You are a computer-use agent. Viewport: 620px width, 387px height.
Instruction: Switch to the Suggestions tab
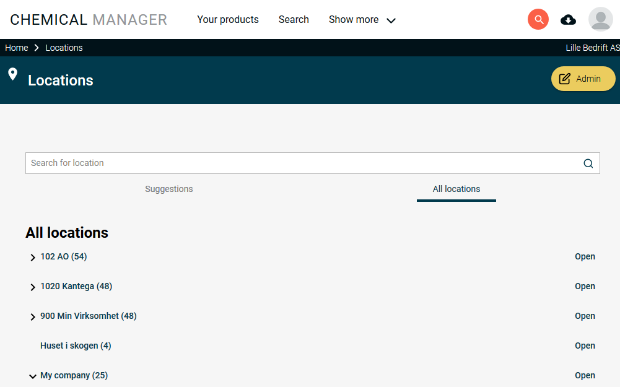(169, 189)
